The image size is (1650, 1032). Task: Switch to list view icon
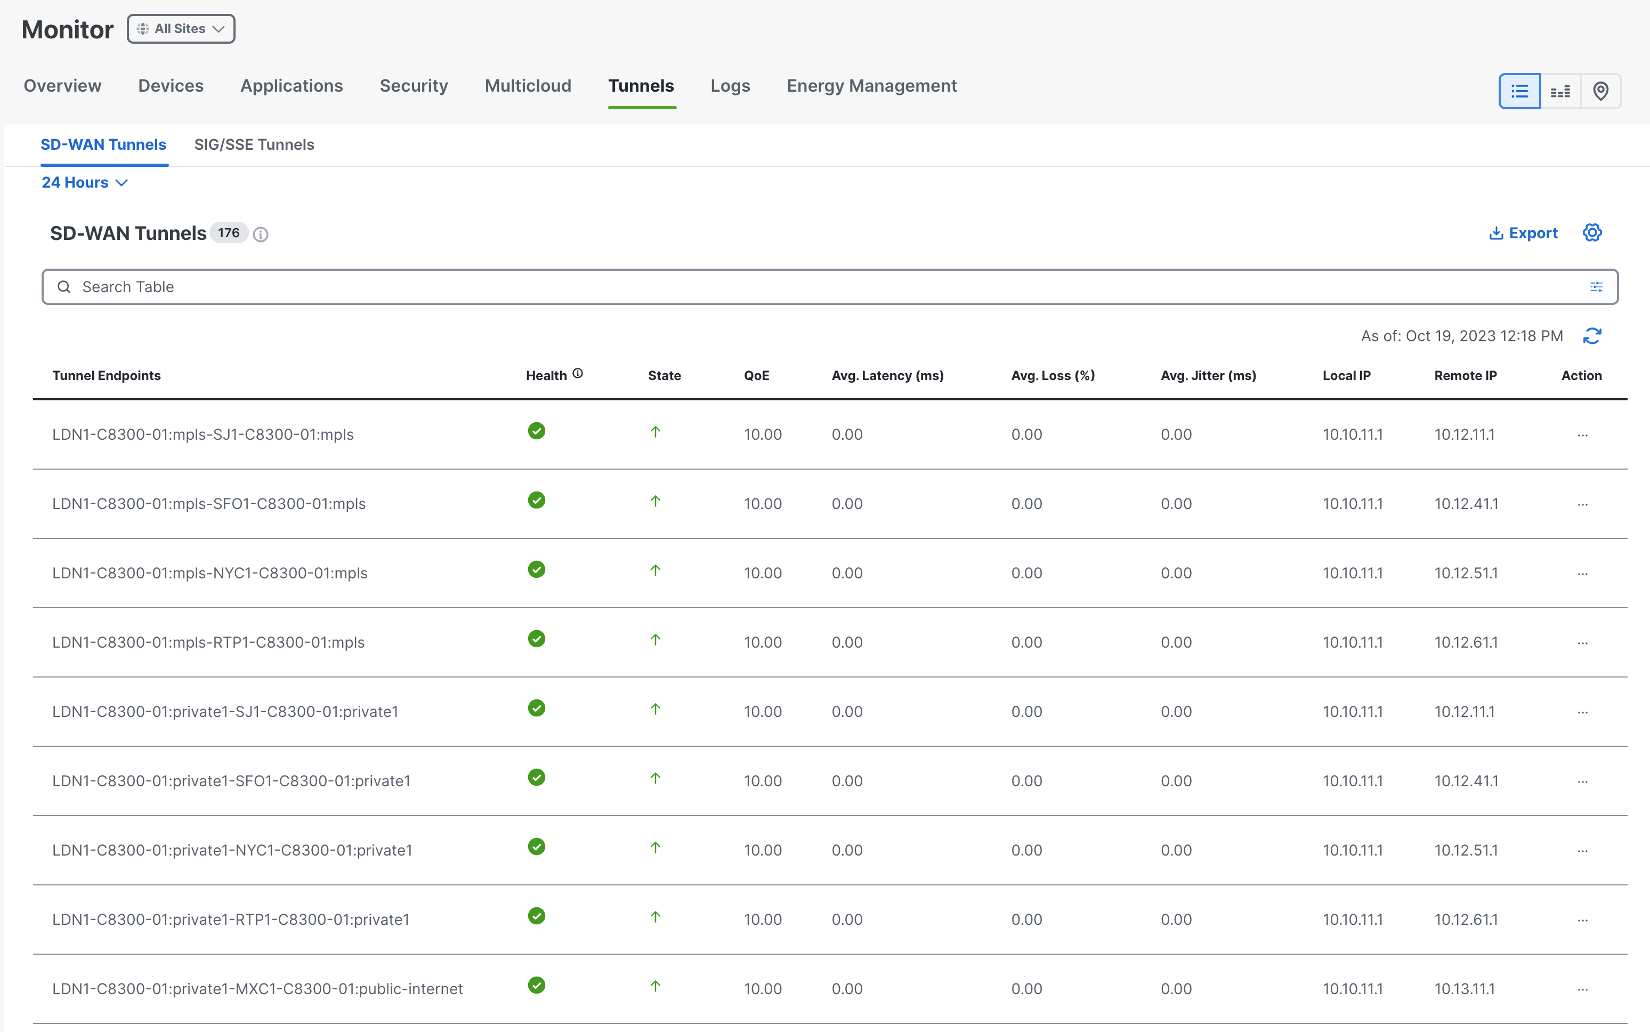(x=1519, y=91)
